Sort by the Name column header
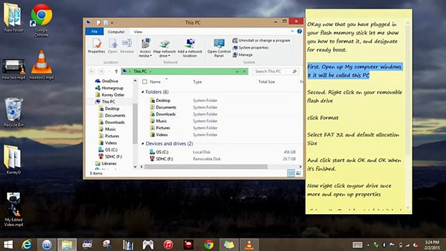Viewport: 446px width, 251px height. click(x=155, y=82)
